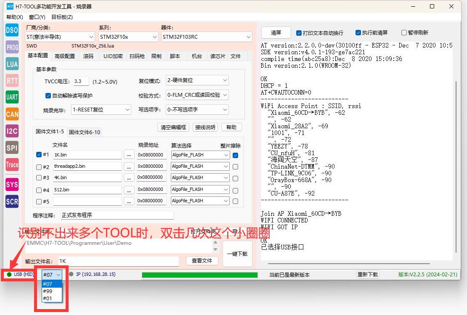Click the 清屏 button

pos(276,32)
